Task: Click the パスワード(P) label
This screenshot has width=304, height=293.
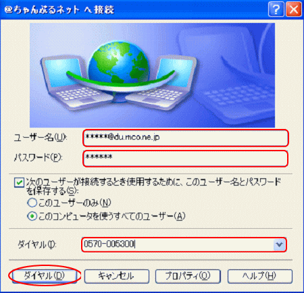Action: click(39, 157)
